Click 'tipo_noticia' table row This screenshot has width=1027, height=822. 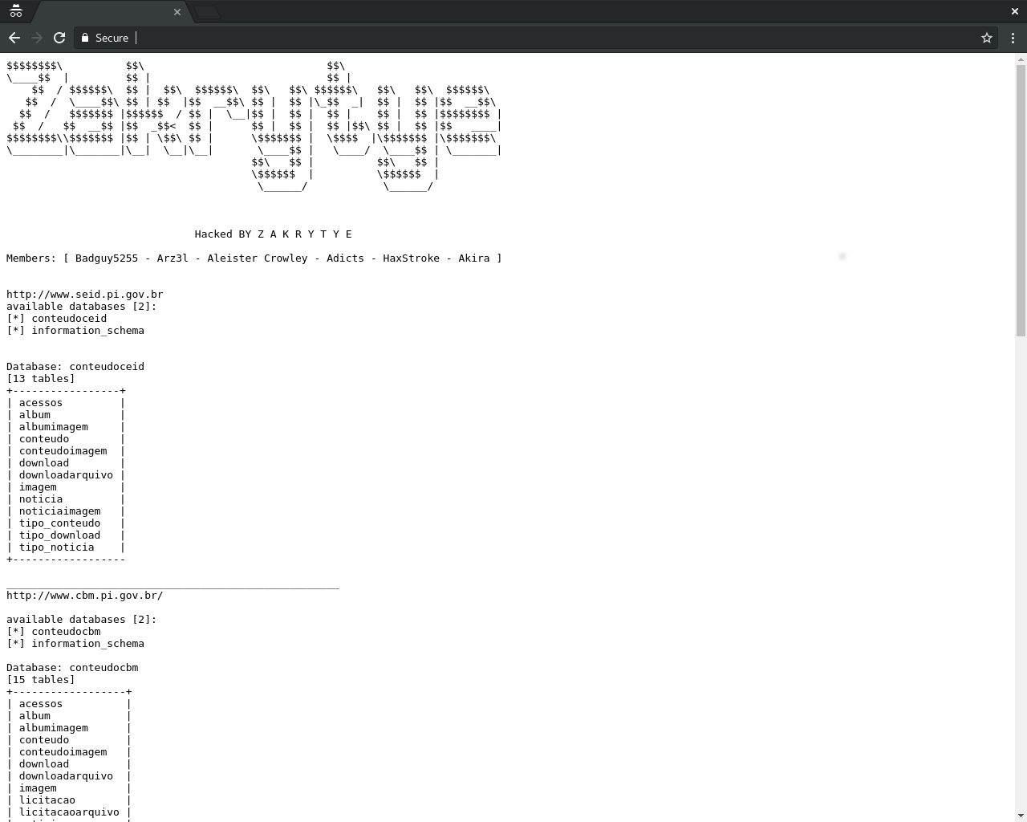coord(66,547)
